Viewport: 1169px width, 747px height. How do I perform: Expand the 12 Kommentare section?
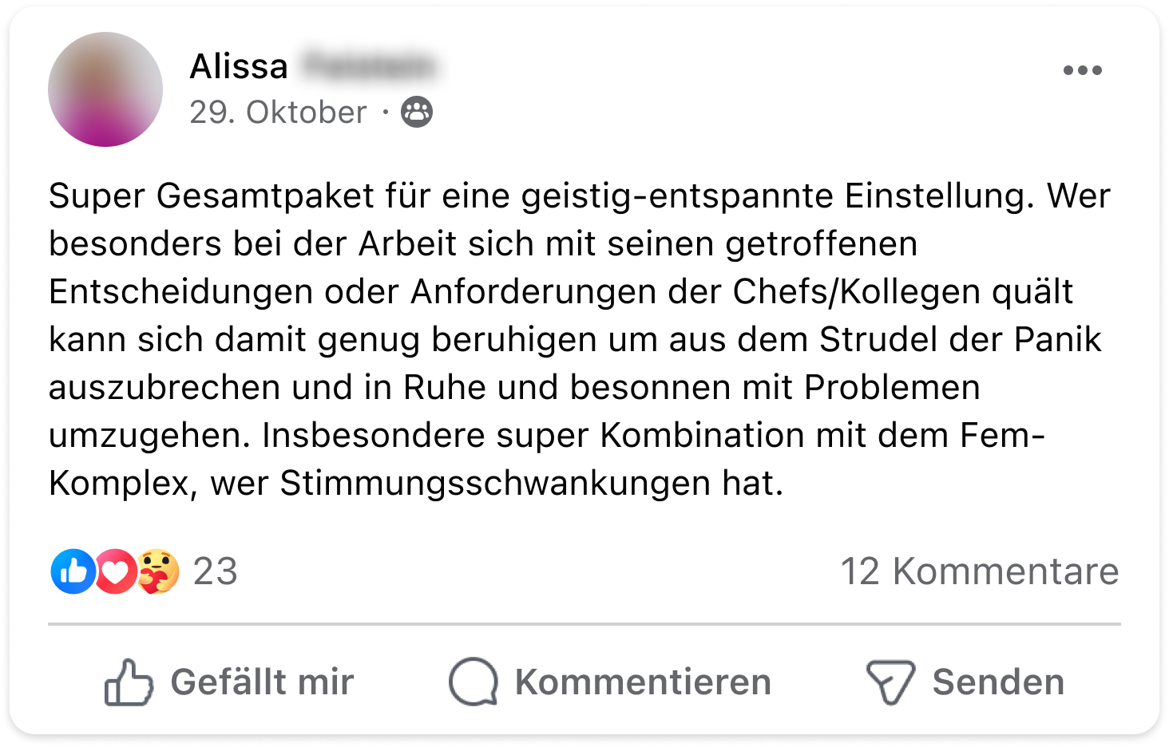point(979,571)
